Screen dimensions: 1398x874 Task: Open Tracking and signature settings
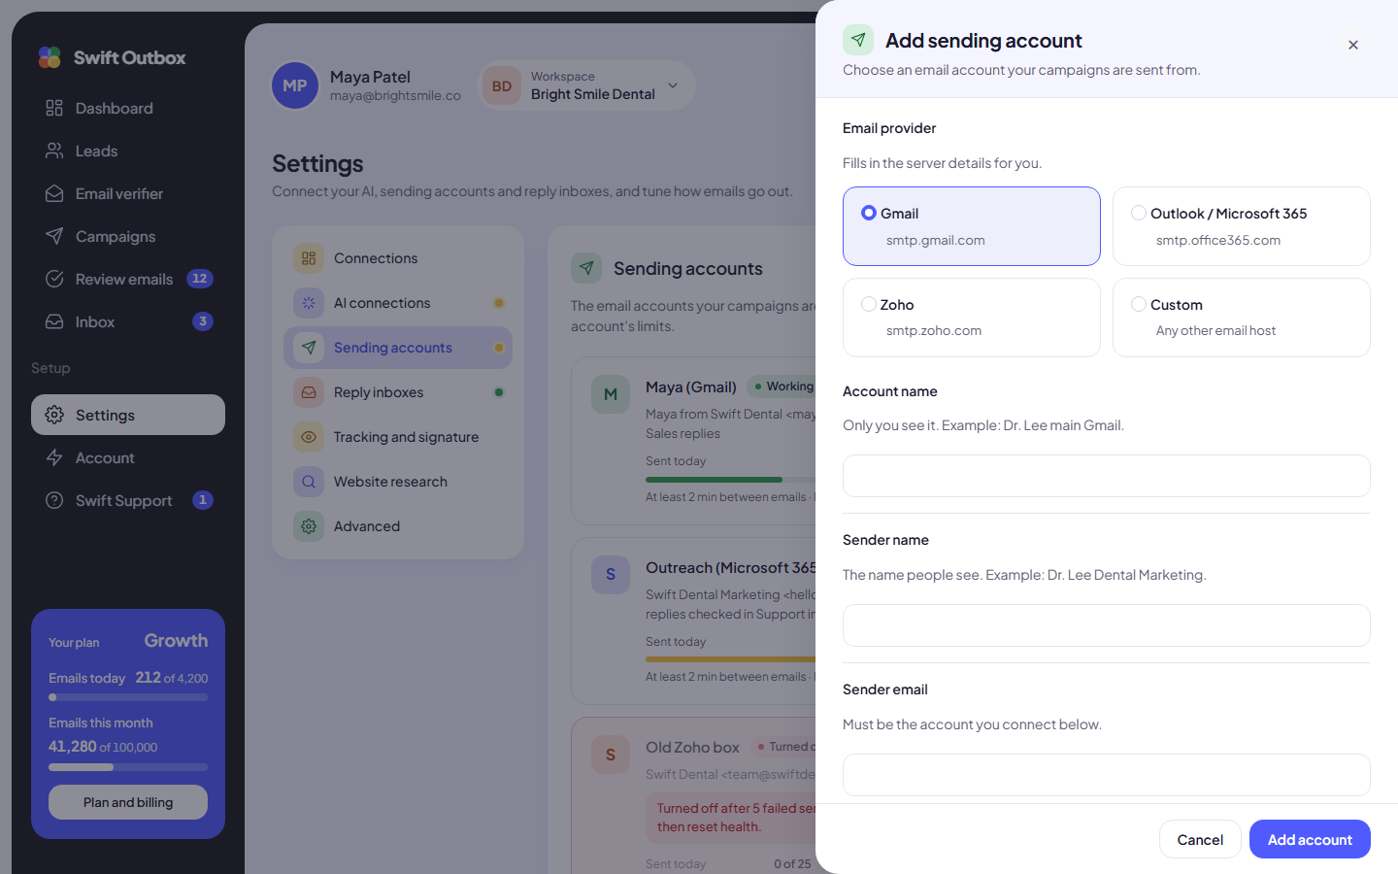[x=398, y=437]
